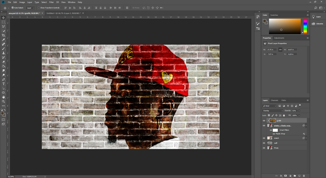Image resolution: width=326 pixels, height=178 pixels.
Task: Select the Clone Stamp tool
Action: click(3, 53)
